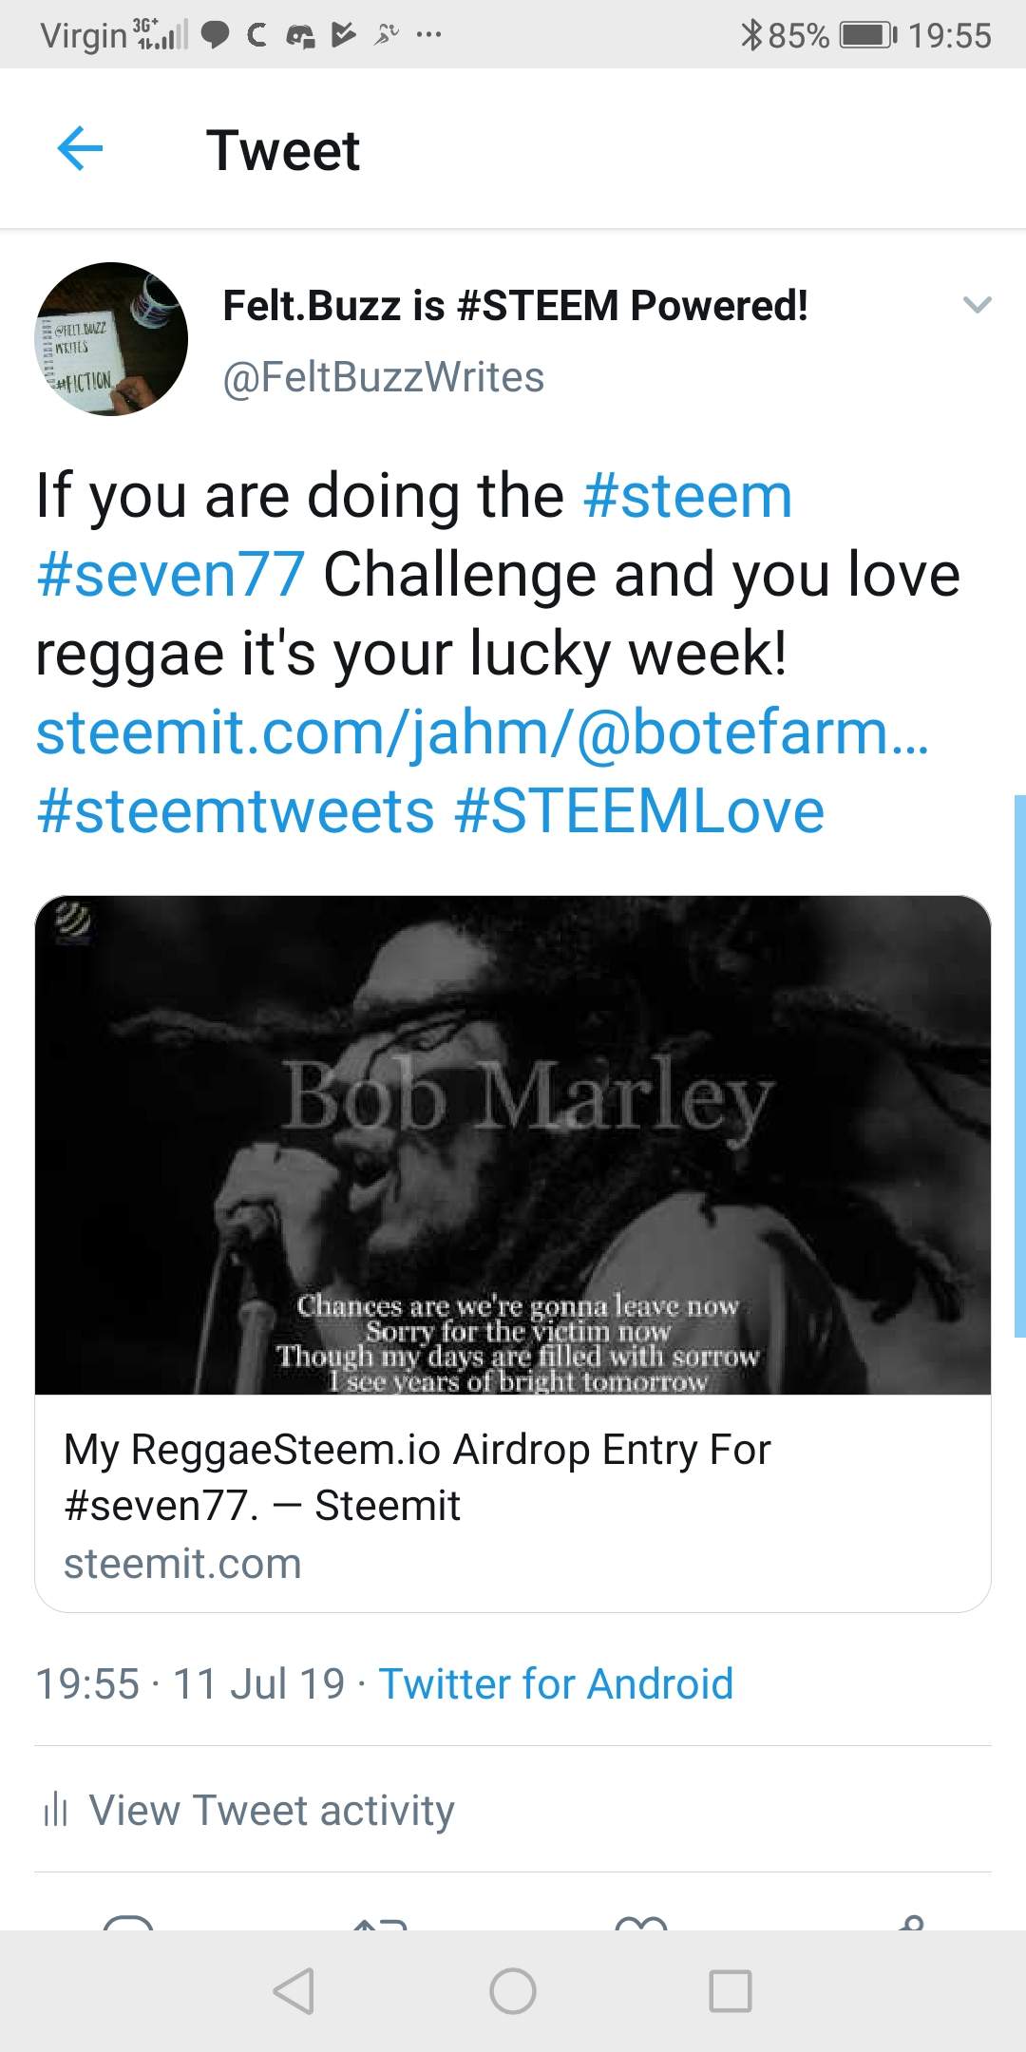The width and height of the screenshot is (1026, 2052).
Task: Tap the #STEEMLove hashtag
Action: [639, 811]
